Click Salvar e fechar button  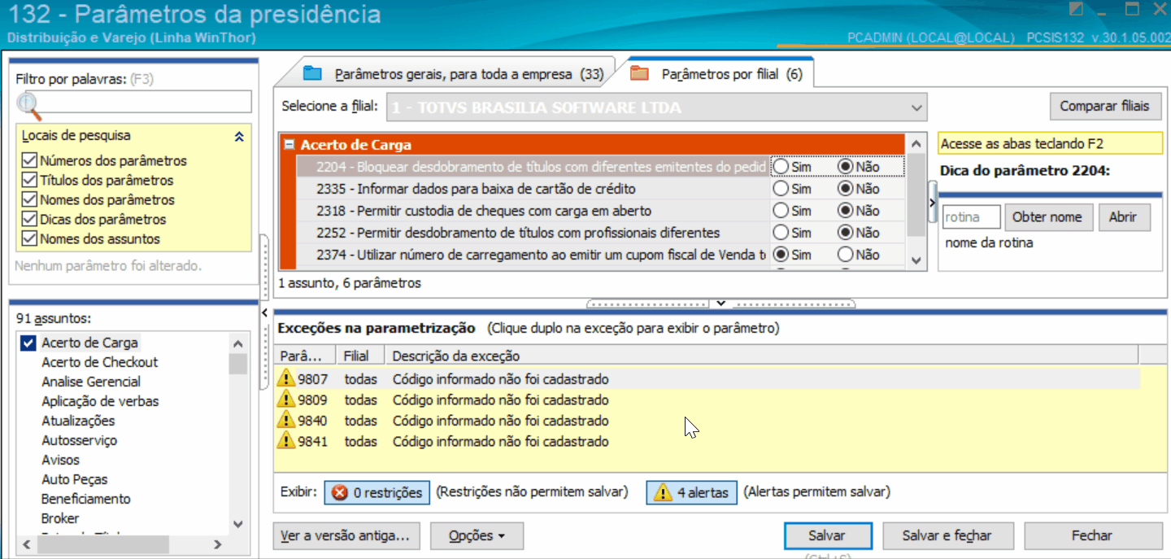(947, 536)
